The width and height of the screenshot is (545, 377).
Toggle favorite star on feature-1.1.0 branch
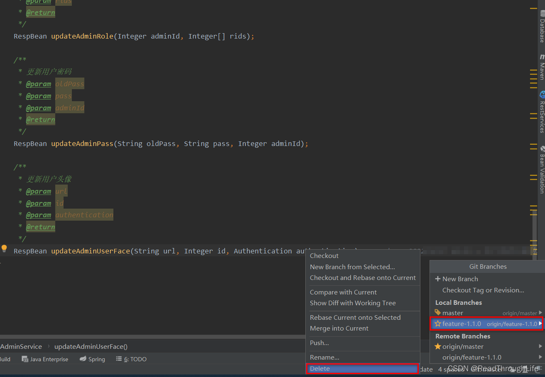click(x=438, y=323)
